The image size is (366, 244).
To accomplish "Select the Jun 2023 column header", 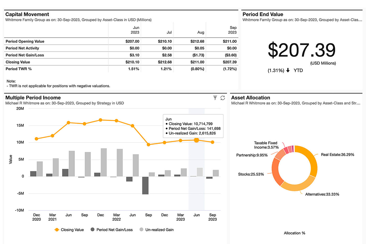I will click(x=135, y=30).
